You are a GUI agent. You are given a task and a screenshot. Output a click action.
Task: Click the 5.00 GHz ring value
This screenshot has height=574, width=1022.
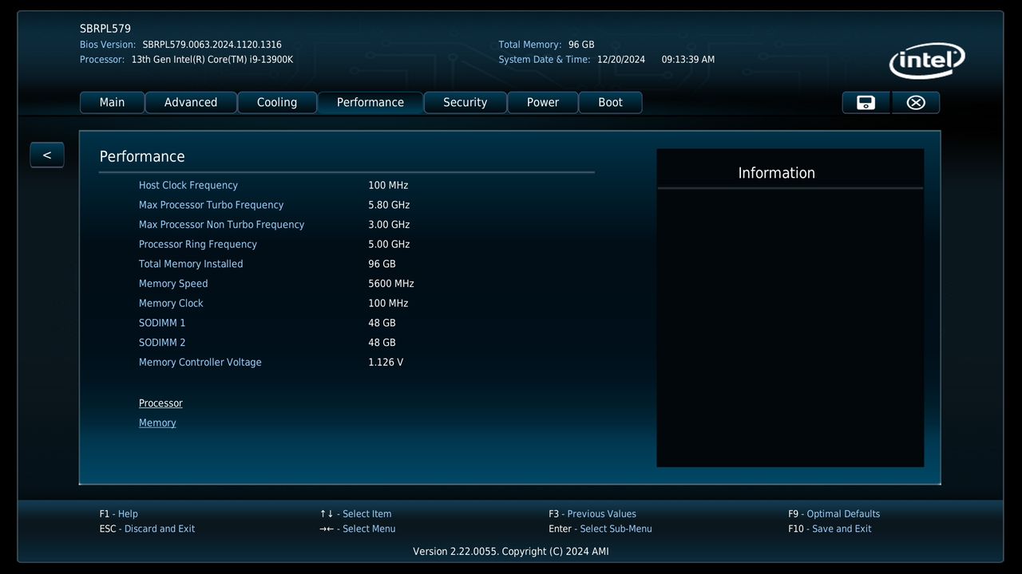389,244
